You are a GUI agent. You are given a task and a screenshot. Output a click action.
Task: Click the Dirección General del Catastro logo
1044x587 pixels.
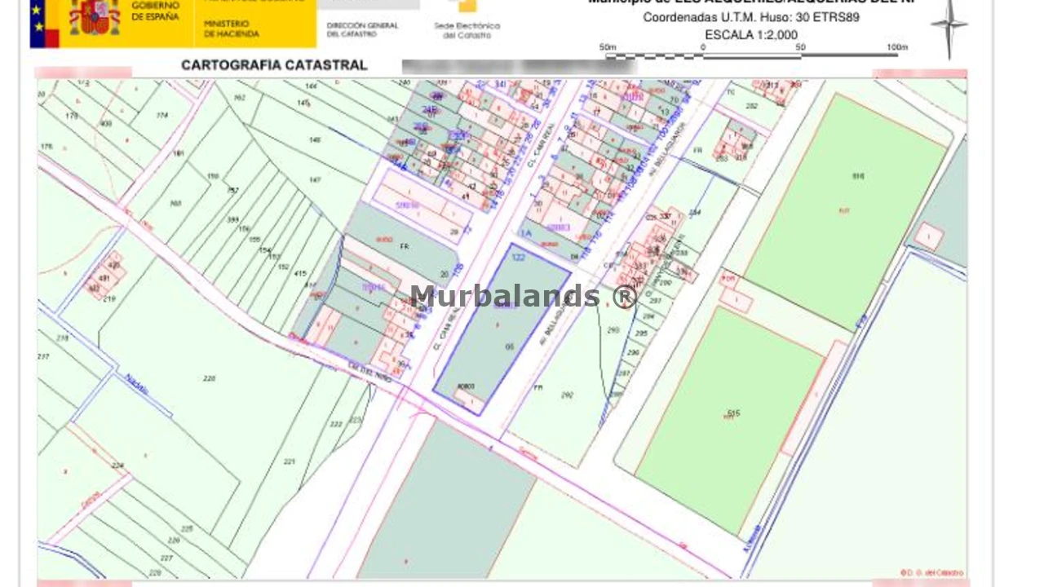coord(362,30)
